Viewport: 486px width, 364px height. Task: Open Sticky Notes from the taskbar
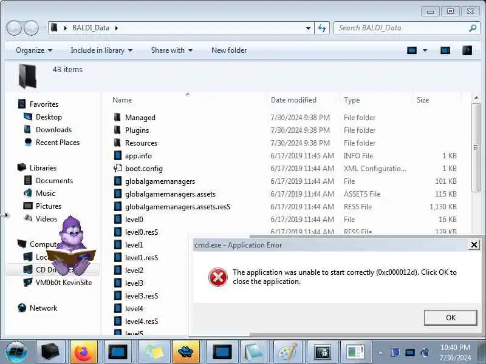pos(154,352)
